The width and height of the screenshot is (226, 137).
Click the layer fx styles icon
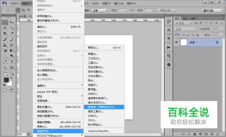189,134
